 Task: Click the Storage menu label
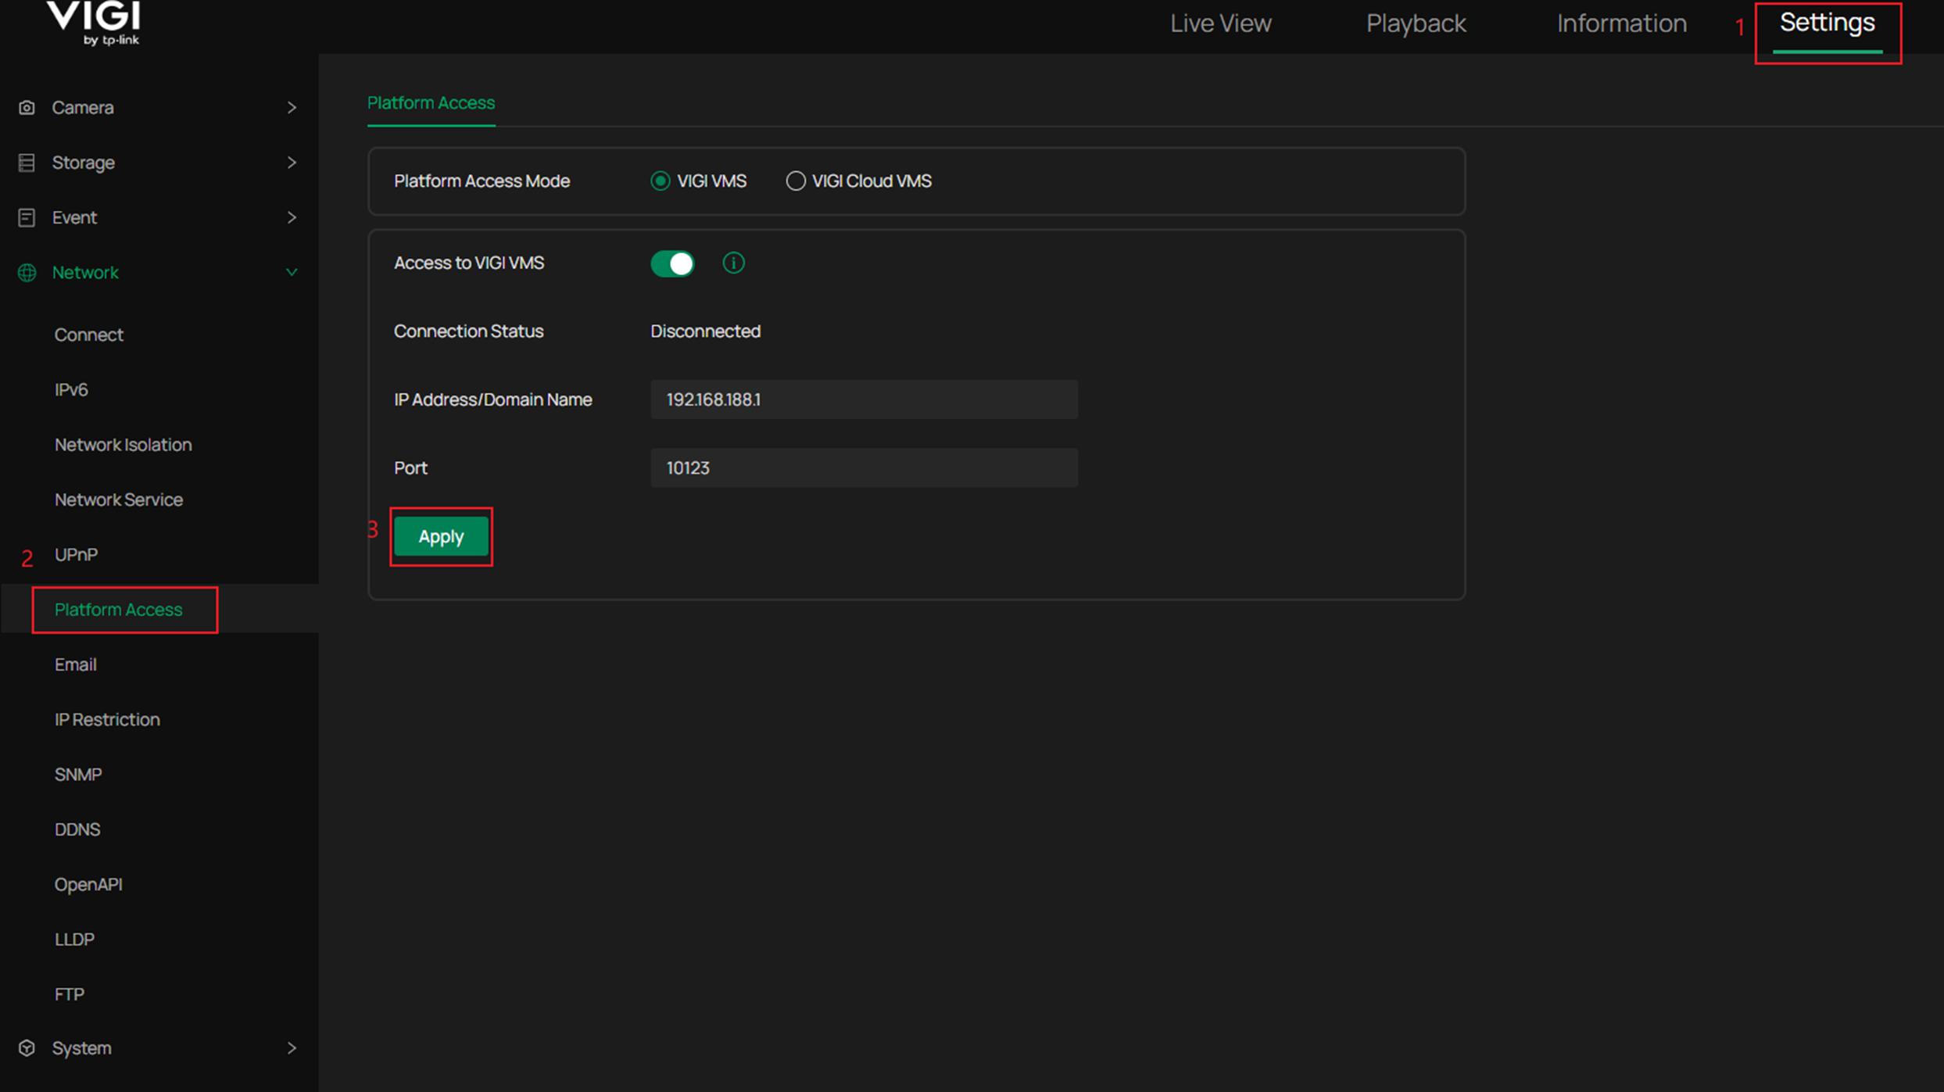click(x=84, y=163)
